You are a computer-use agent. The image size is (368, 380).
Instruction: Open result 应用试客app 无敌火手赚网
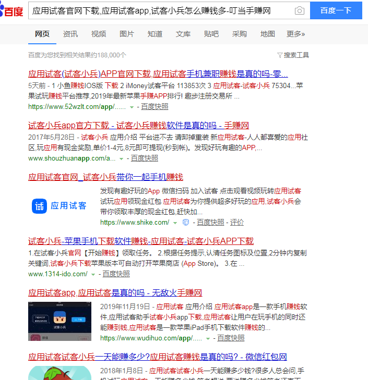115,293
